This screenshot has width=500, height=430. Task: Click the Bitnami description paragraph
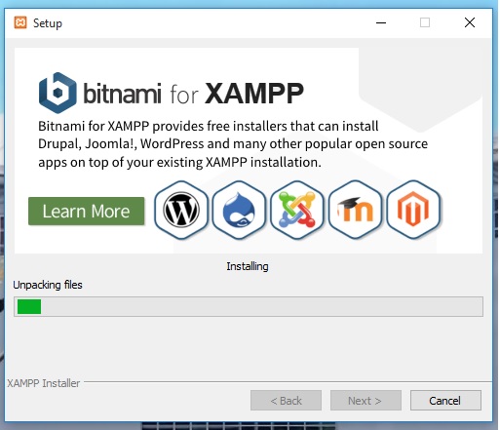pos(233,144)
